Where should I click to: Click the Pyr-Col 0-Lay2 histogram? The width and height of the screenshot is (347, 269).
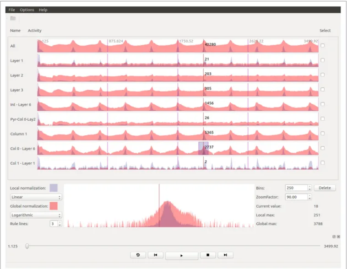[x=178, y=119]
